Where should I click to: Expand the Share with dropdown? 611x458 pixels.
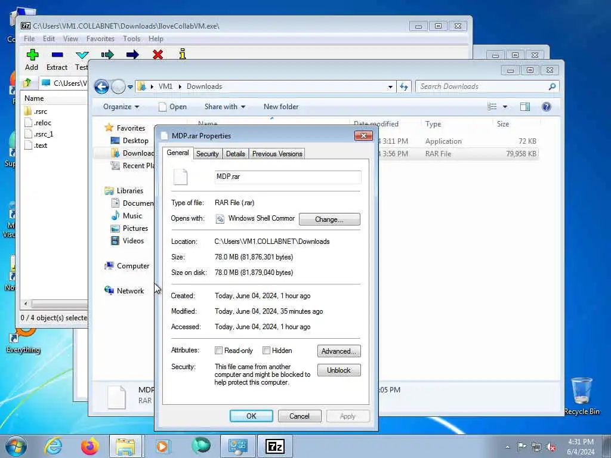click(225, 107)
